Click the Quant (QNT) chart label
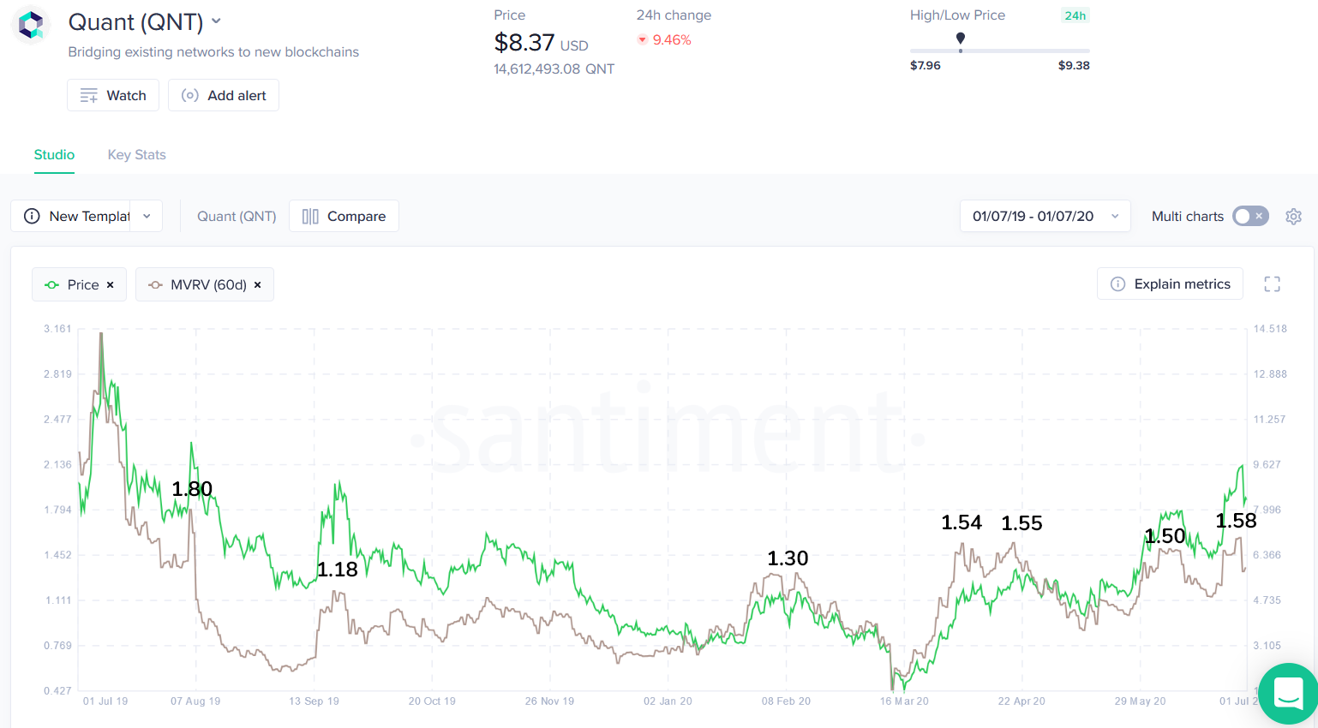 coord(237,216)
